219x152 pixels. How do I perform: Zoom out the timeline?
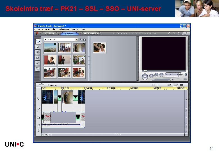point(46,135)
